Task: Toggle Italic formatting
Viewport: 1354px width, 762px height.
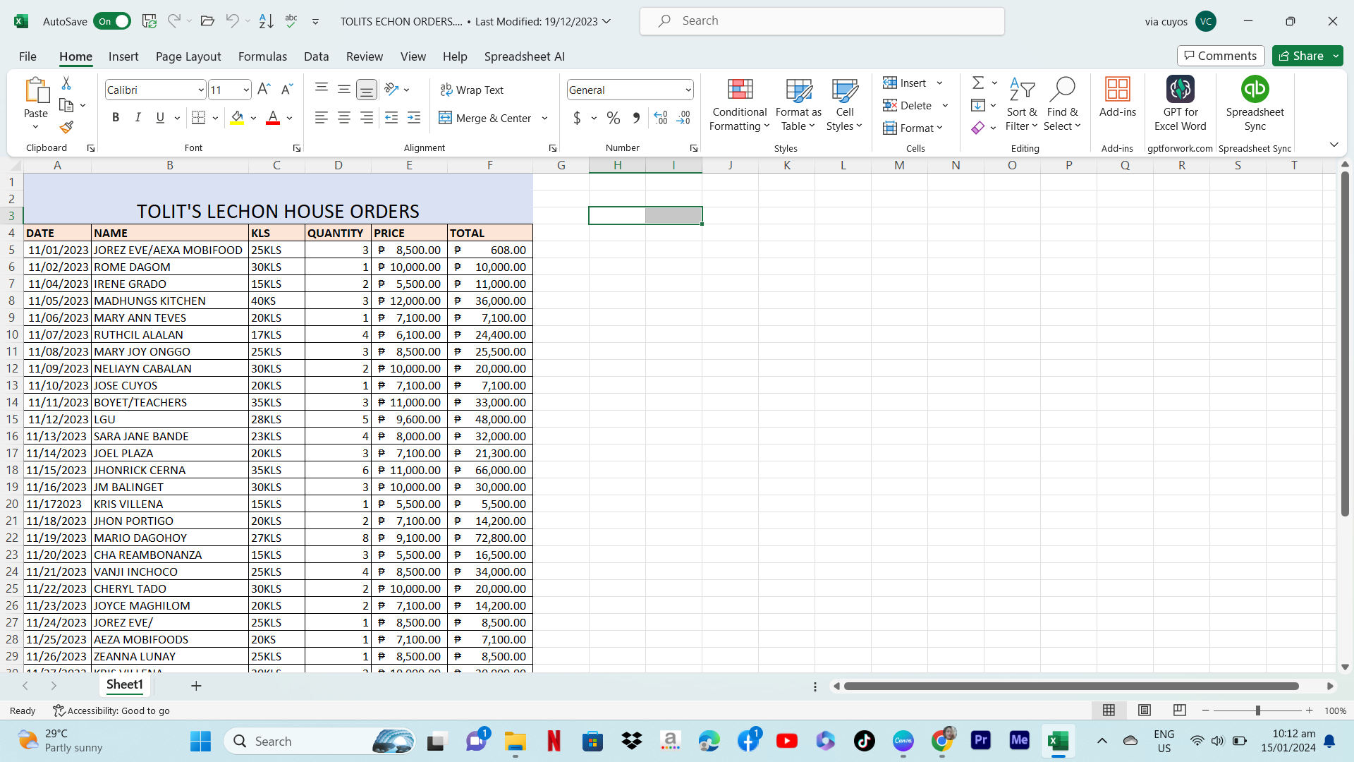Action: (138, 118)
